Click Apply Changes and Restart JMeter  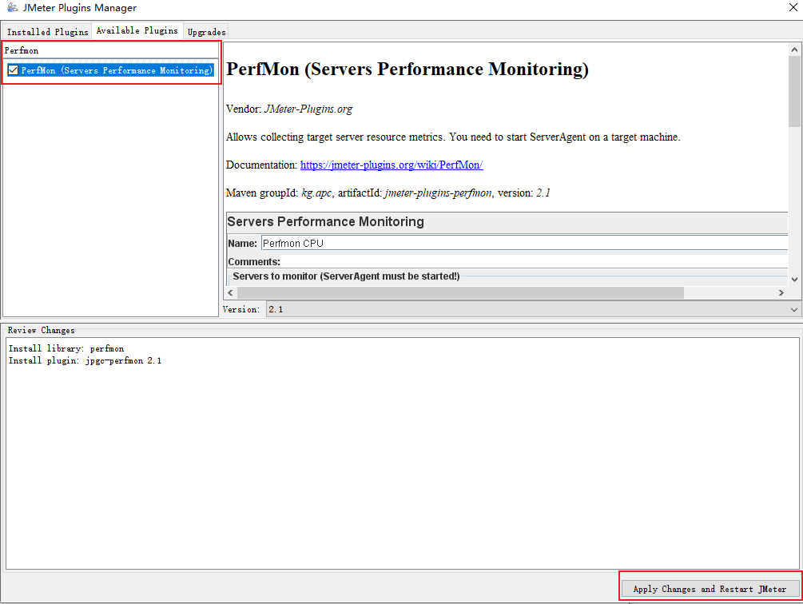tap(710, 589)
